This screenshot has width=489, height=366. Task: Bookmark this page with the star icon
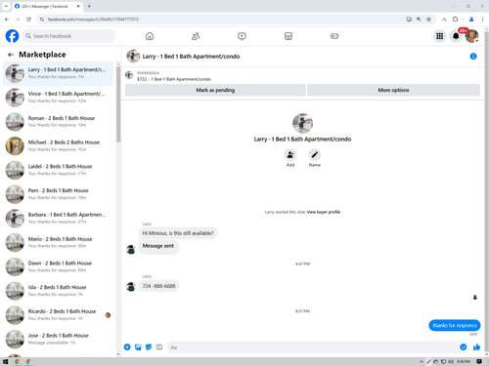point(428,20)
